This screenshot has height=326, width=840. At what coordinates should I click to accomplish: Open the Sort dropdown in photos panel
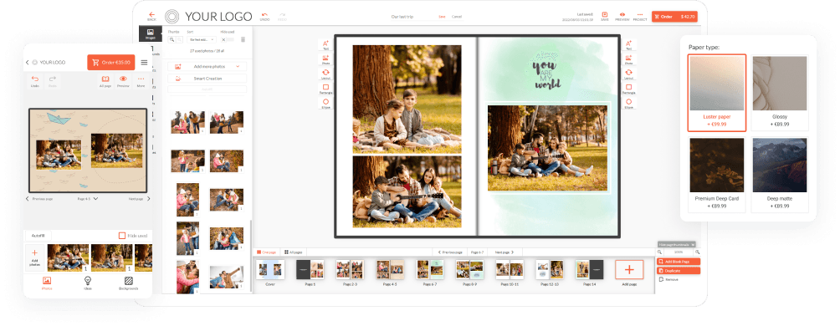point(201,39)
